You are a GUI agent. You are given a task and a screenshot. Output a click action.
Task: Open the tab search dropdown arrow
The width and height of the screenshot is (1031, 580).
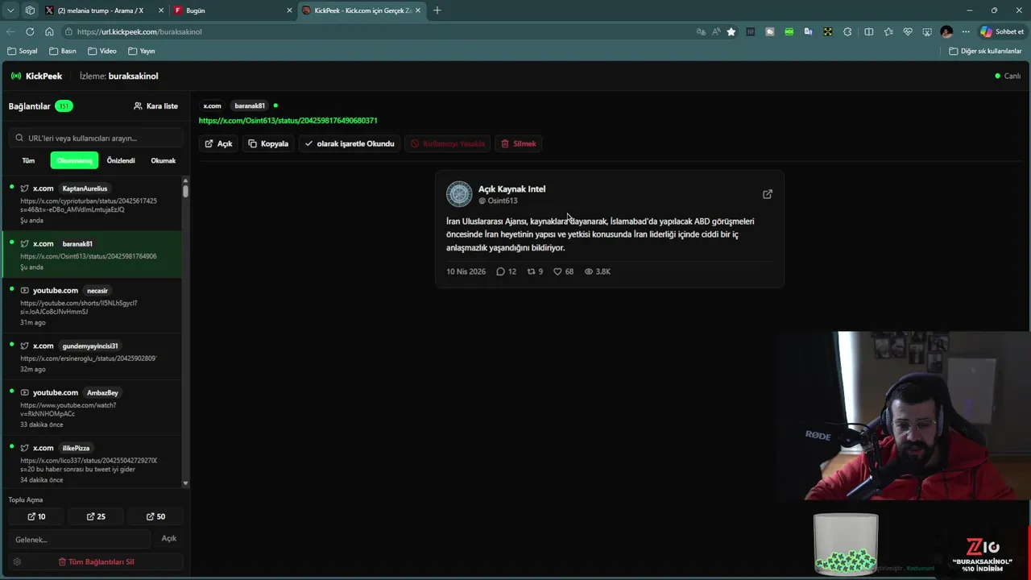10,10
